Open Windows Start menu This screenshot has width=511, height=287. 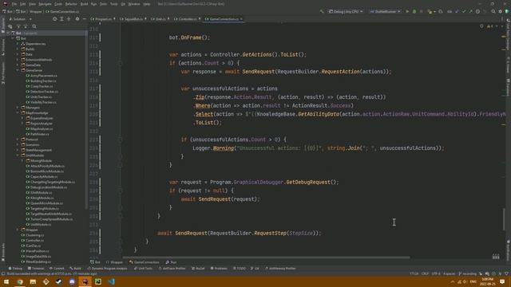(x=6, y=281)
